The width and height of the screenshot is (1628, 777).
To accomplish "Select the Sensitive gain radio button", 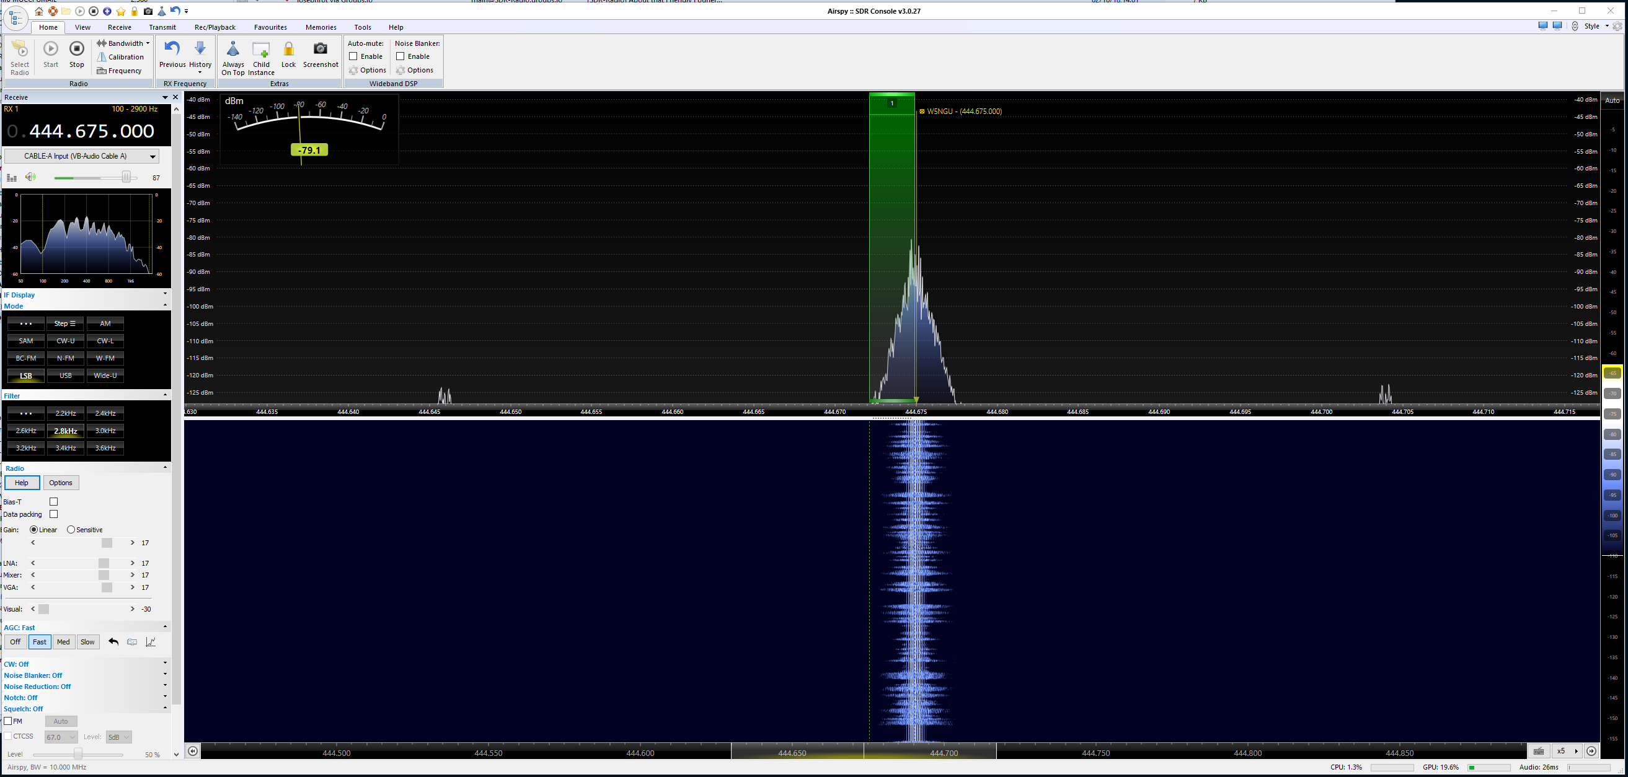I will point(71,529).
